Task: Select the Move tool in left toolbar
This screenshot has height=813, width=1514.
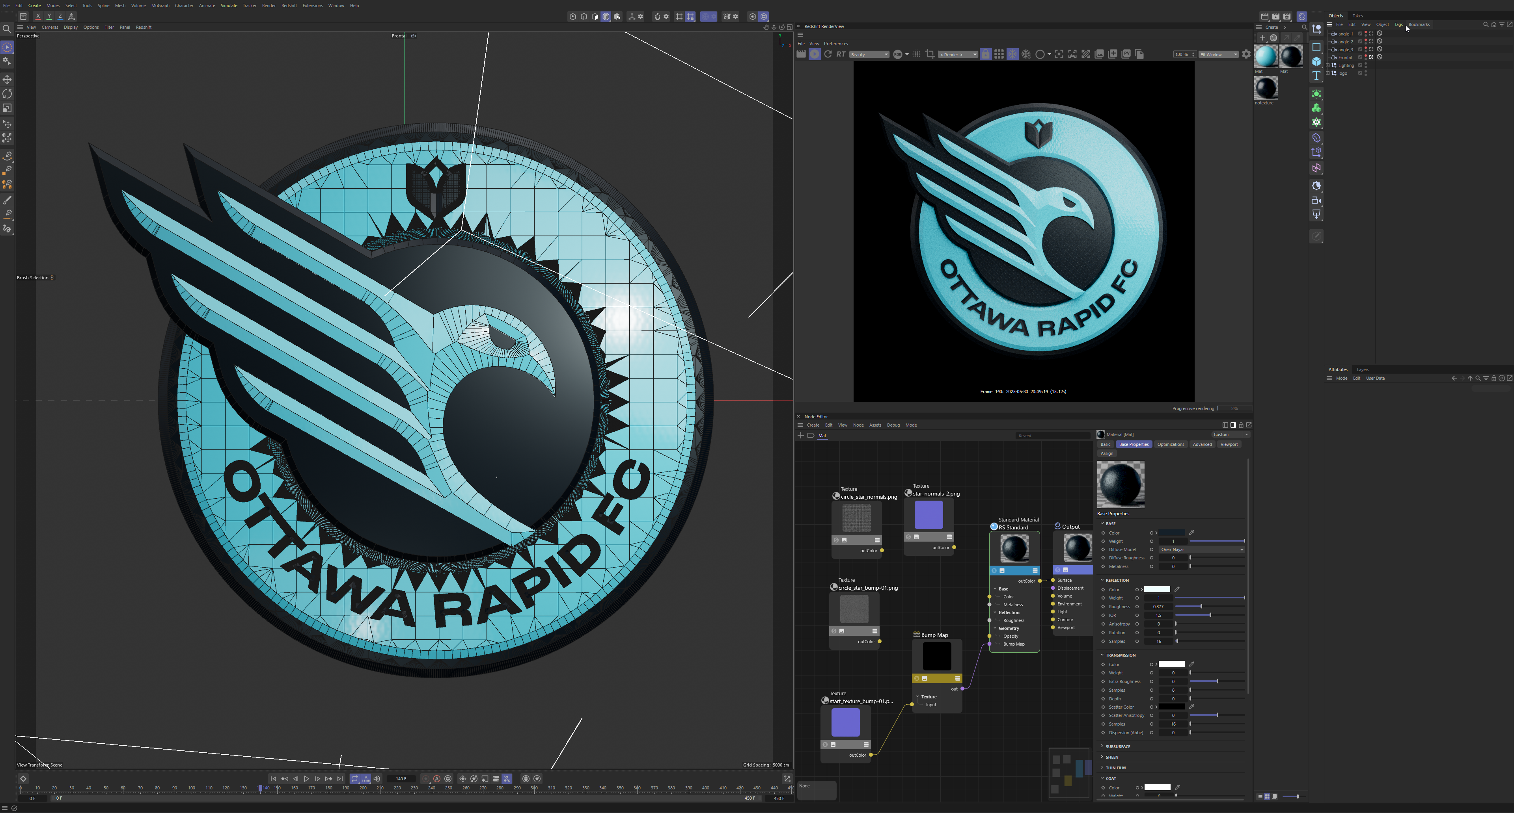Action: [7, 79]
